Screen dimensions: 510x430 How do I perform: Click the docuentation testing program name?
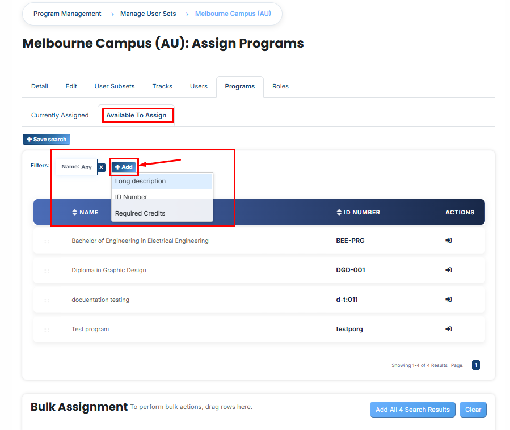[100, 300]
